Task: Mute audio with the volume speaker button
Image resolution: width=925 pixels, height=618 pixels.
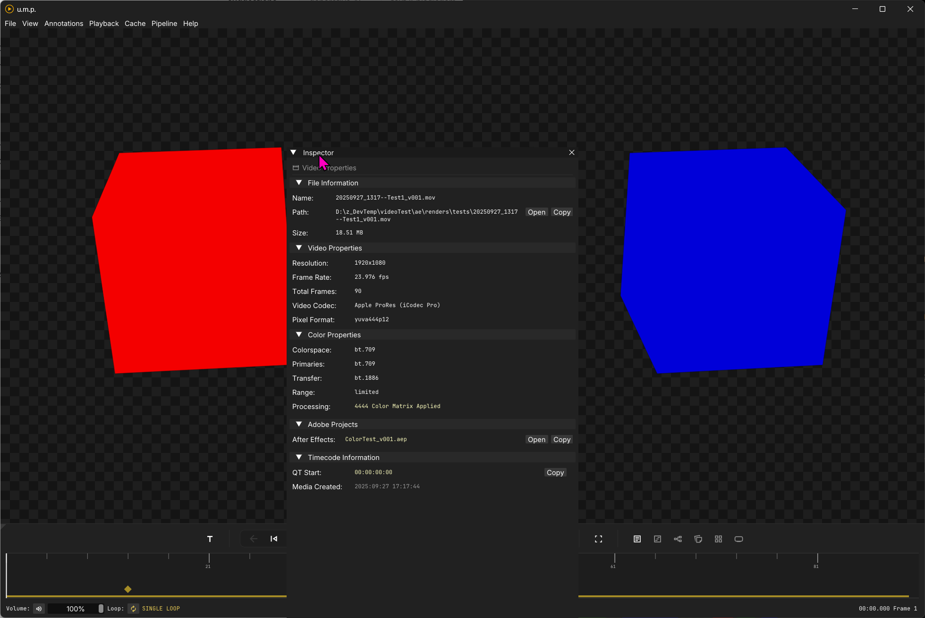Action: pyautogui.click(x=39, y=609)
